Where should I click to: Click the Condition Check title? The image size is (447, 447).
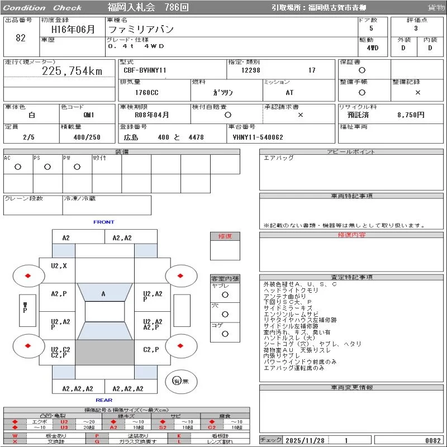42,8
